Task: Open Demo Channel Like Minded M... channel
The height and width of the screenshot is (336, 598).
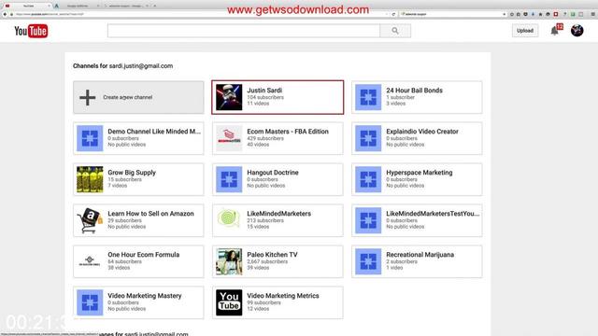Action: [x=154, y=132]
